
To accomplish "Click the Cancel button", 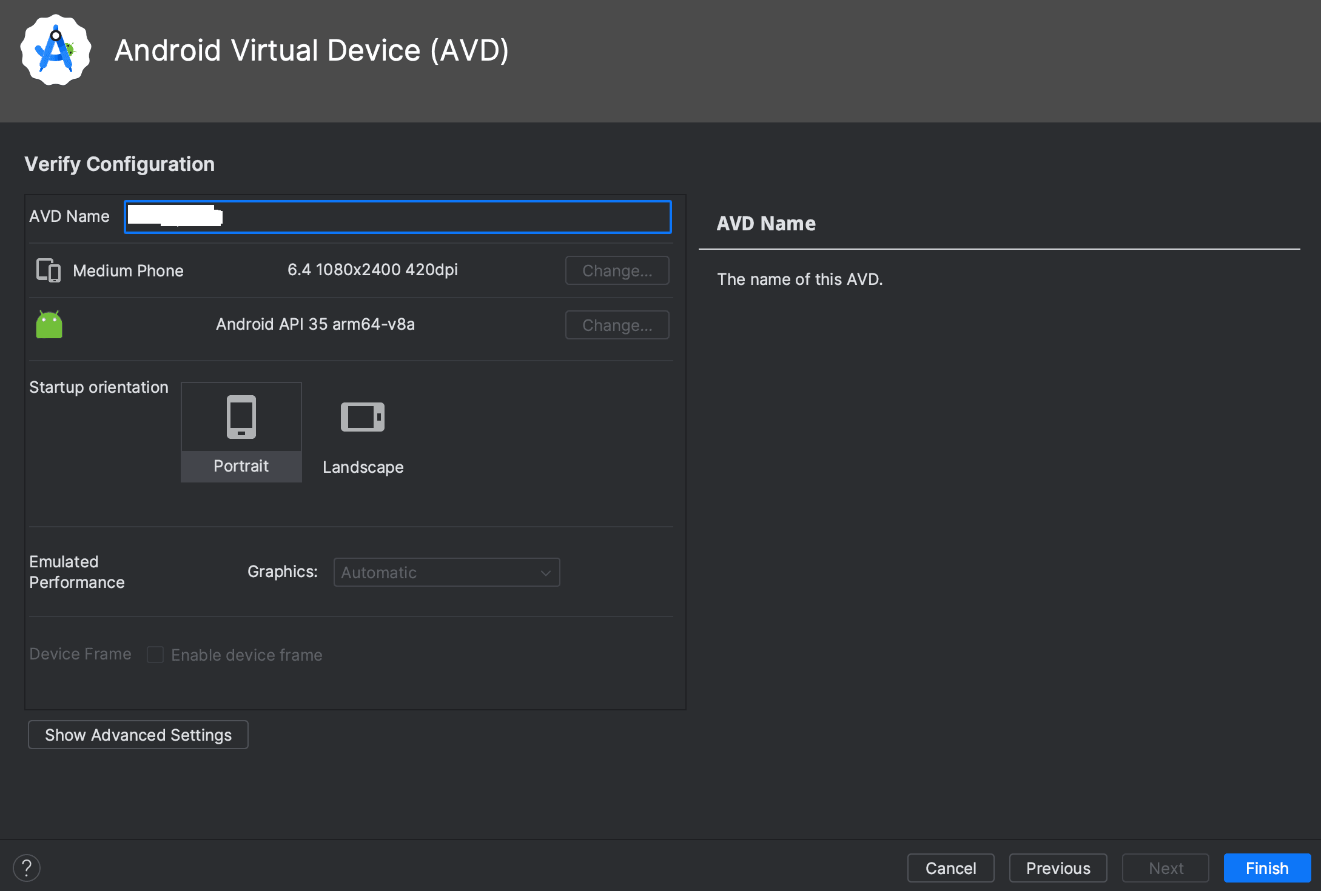I will (950, 868).
